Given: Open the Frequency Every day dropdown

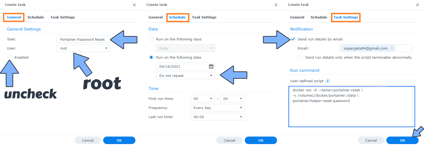Looking at the screenshot, I should (x=217, y=108).
